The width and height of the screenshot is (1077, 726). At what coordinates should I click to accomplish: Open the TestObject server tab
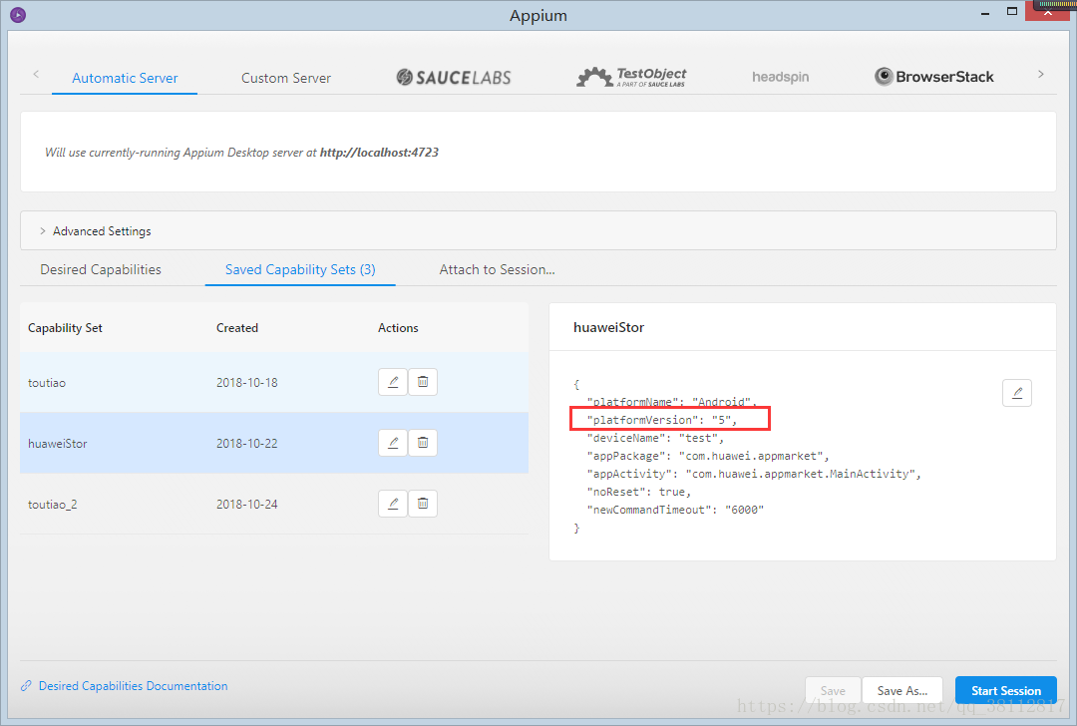coord(631,77)
